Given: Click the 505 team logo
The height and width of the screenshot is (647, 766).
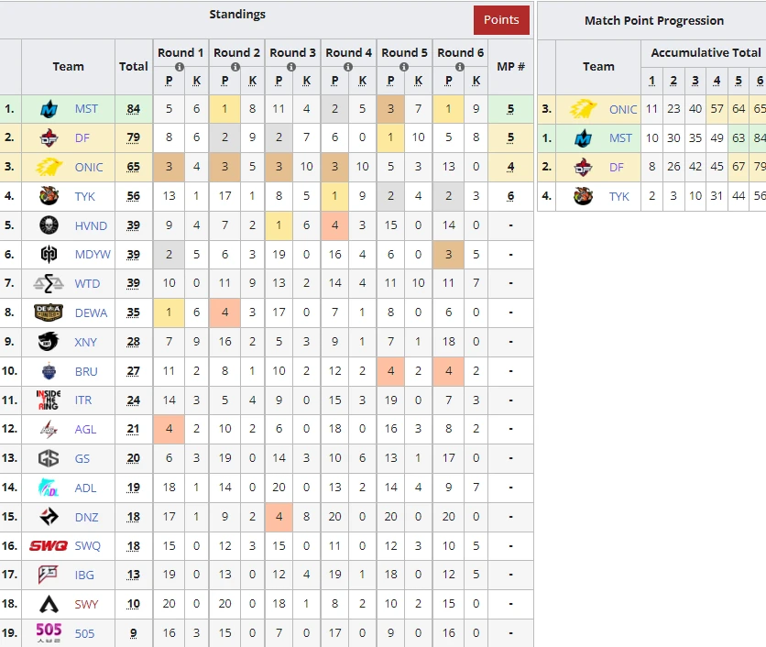Looking at the screenshot, I should [x=49, y=632].
